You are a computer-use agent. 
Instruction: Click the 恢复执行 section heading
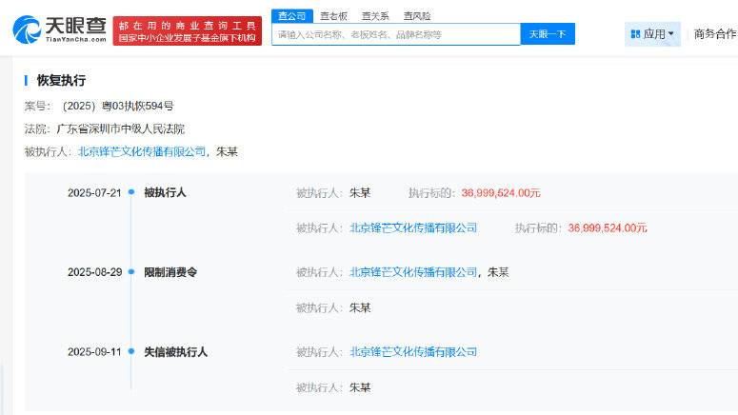tap(61, 81)
